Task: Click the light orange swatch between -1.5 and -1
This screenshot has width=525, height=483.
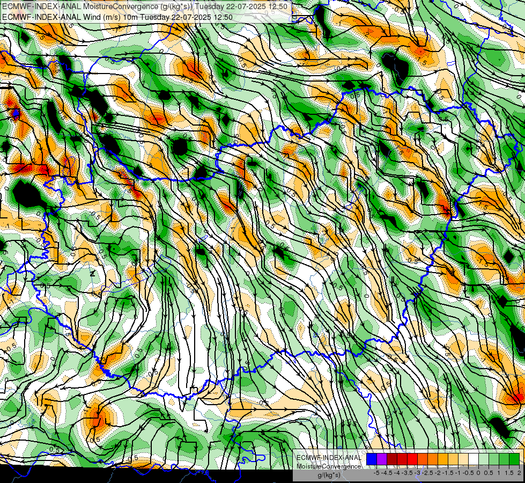Action: pos(453,459)
